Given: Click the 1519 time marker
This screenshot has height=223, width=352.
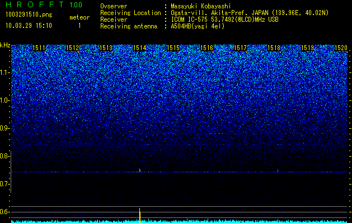Looking at the screenshot, I should click(x=307, y=48).
